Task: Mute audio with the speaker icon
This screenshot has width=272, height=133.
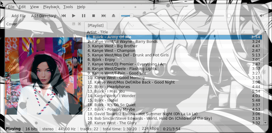Action: point(262,16)
